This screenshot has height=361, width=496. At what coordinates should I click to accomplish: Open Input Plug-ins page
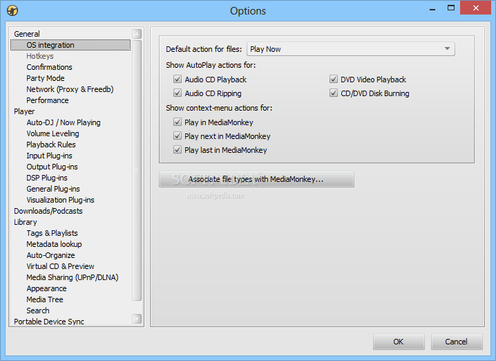[49, 156]
